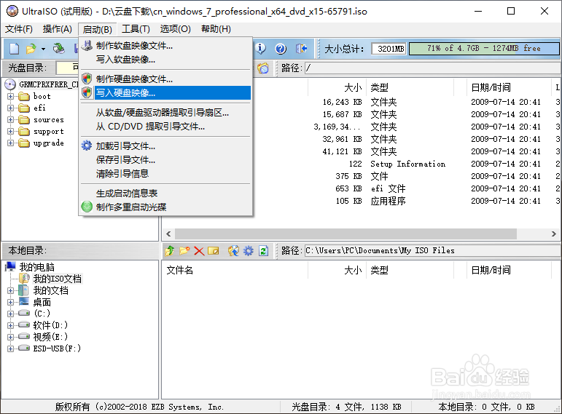Open the dropdown arrow next to Open icon
Viewport: 562px width, 414px height.
point(43,49)
